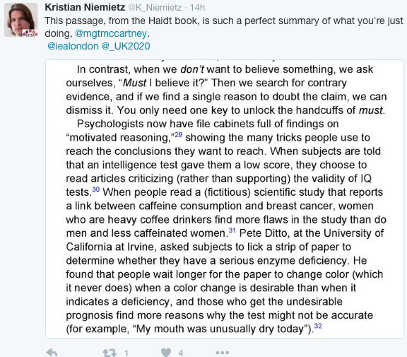The width and height of the screenshot is (407, 357).
Task: Like the tweet with the heart icon
Action: [x=166, y=352]
